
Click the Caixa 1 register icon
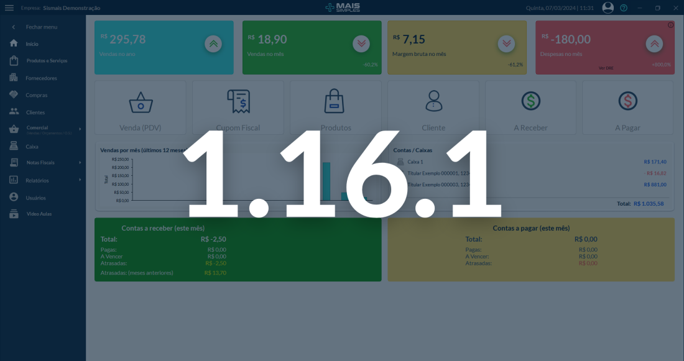pos(400,162)
